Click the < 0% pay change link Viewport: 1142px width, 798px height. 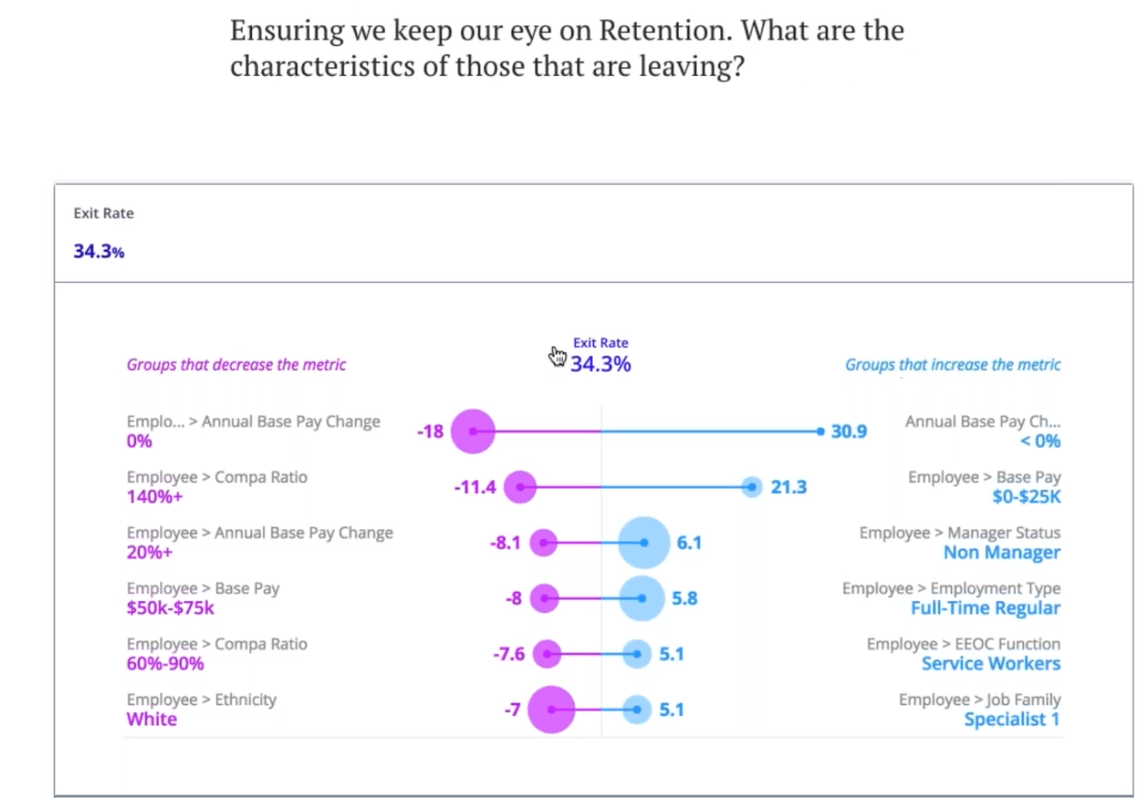pos(1040,441)
